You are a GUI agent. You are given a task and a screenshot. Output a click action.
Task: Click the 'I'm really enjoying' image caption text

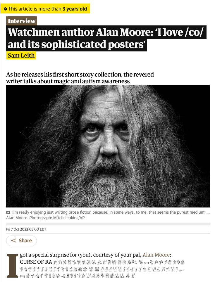coord(108,212)
